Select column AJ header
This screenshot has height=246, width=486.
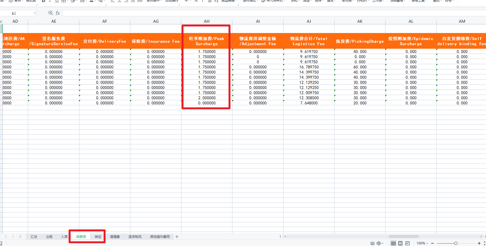(x=309, y=21)
